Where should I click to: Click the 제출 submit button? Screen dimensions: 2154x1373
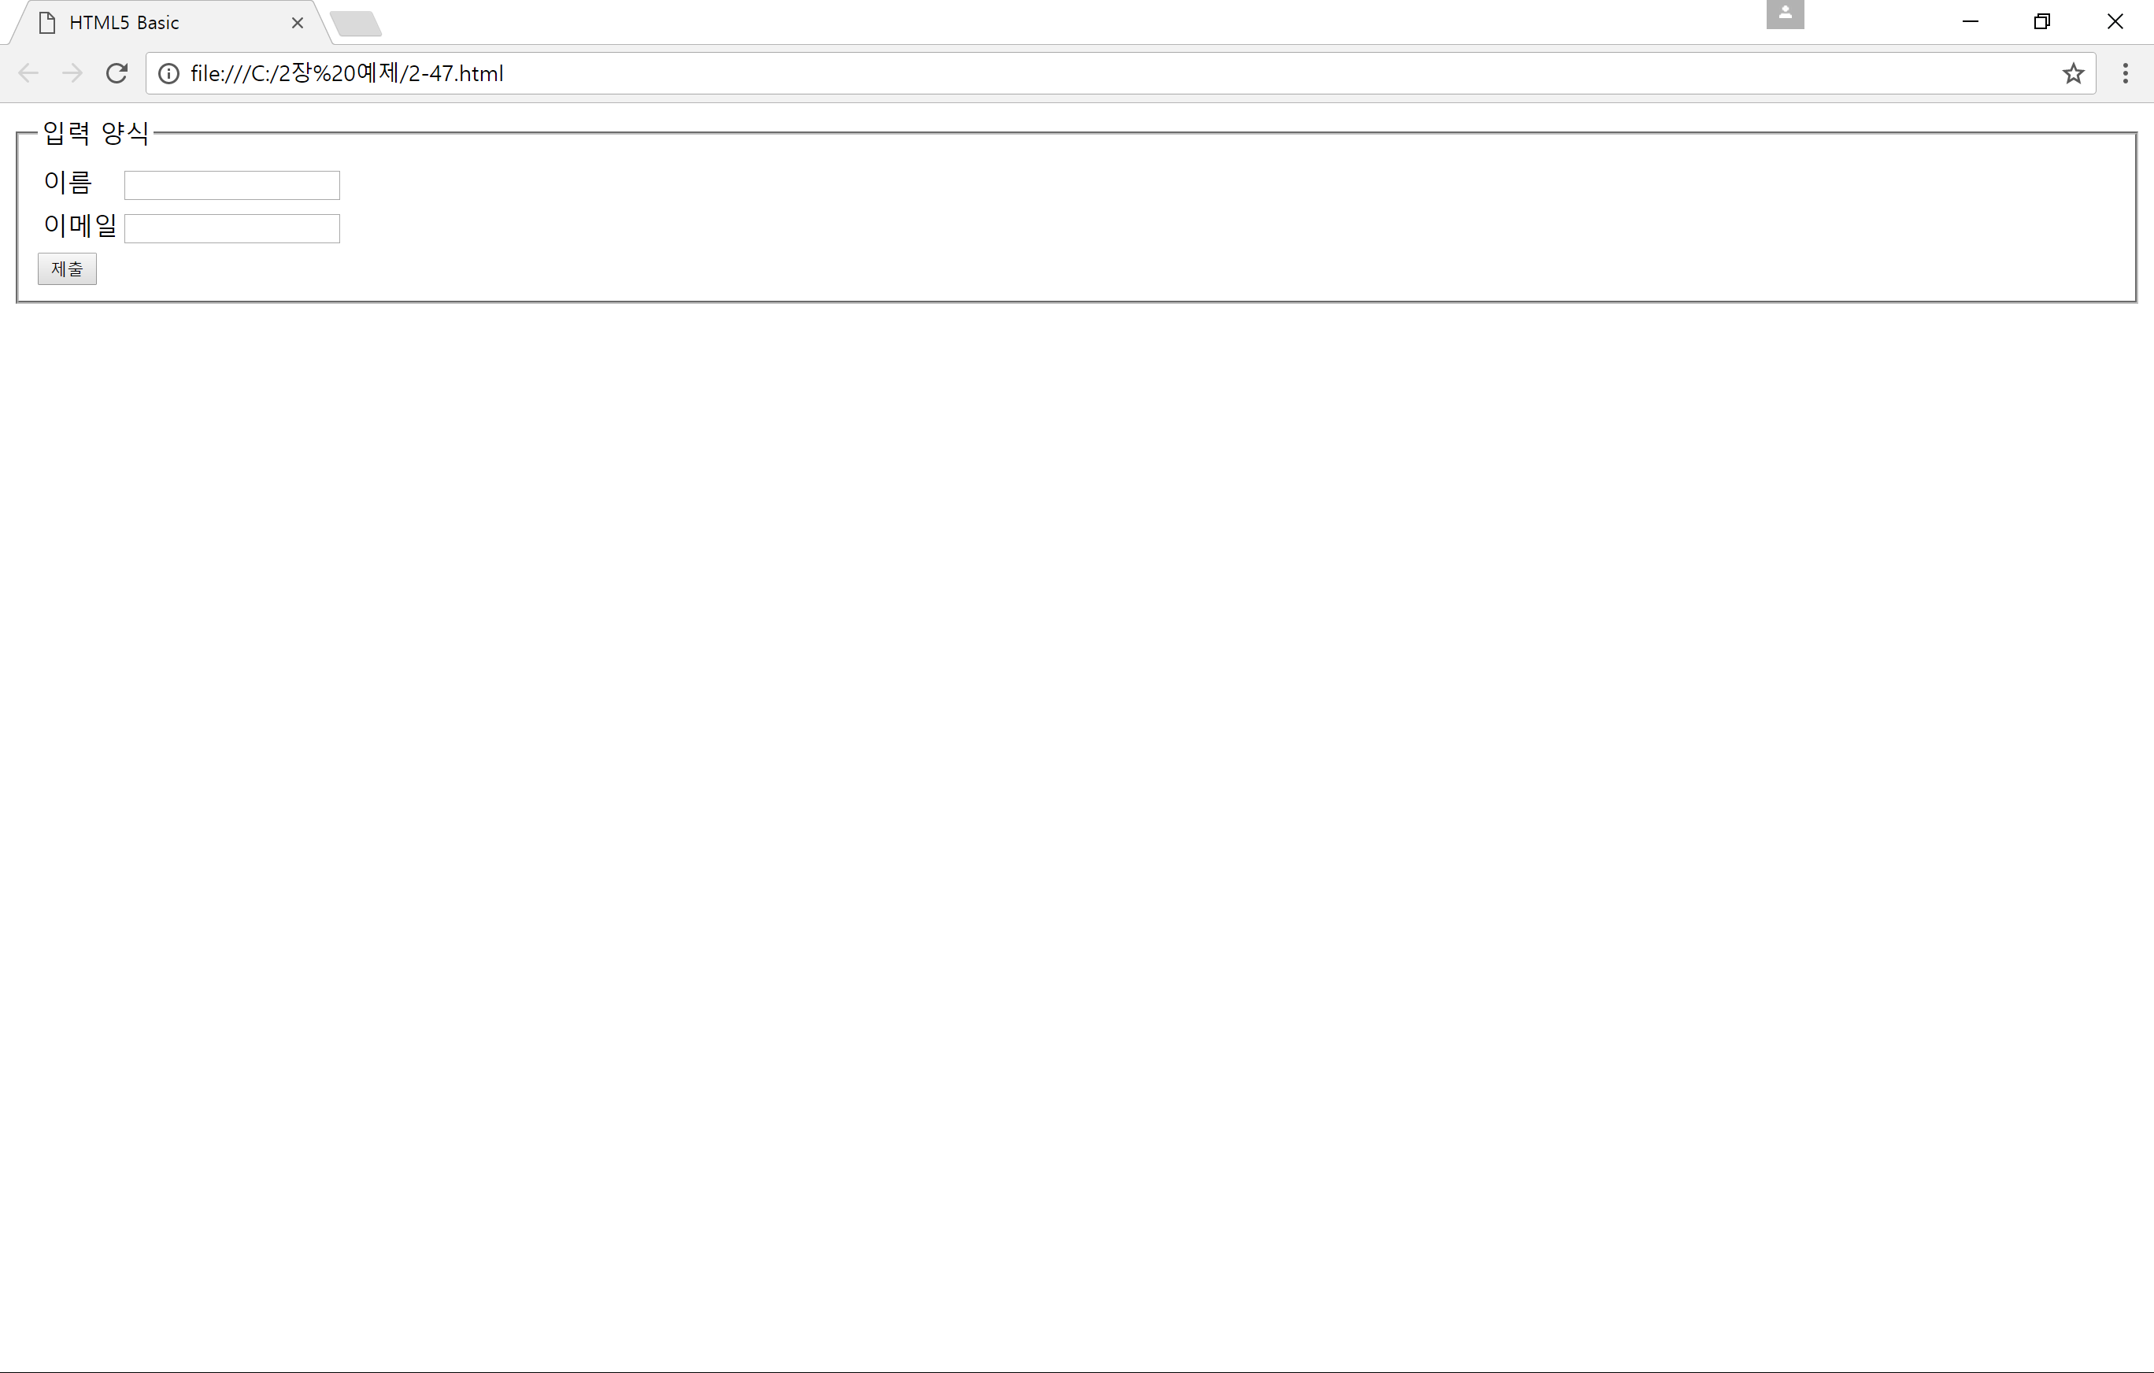67,268
